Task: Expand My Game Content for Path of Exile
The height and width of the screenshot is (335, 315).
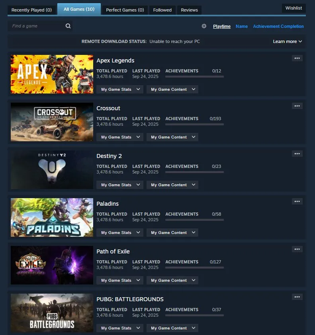Action: pyautogui.click(x=172, y=280)
